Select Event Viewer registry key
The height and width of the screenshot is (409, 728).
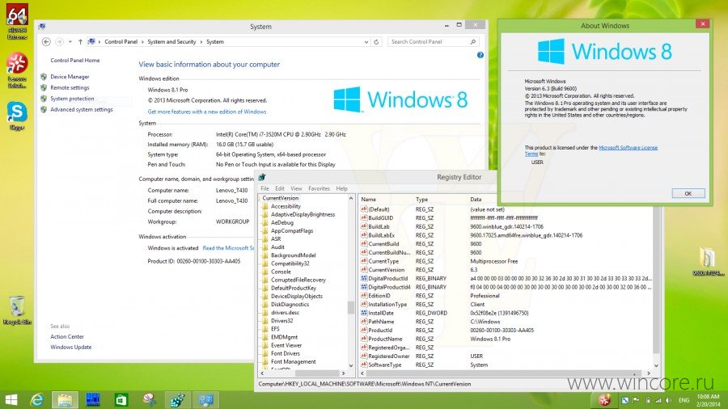pos(286,345)
